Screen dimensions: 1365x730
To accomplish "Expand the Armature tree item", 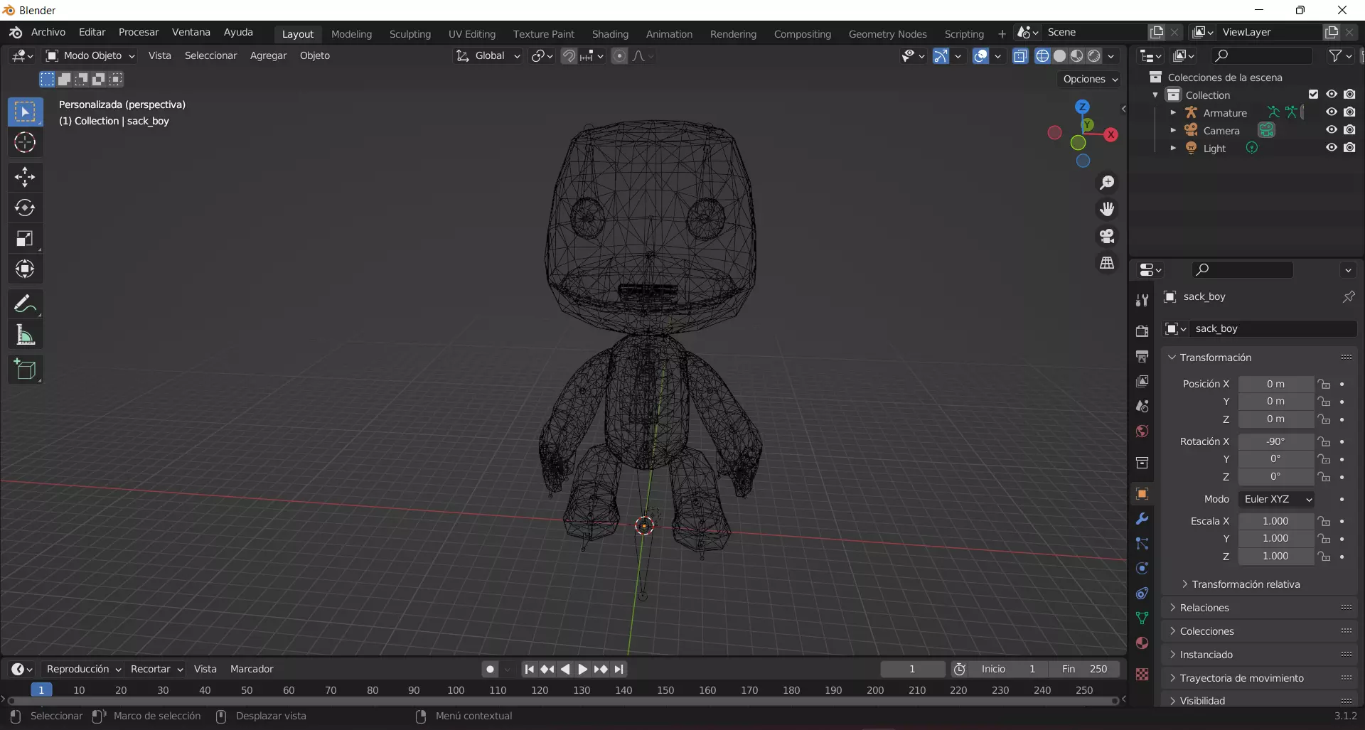I will [1173, 112].
